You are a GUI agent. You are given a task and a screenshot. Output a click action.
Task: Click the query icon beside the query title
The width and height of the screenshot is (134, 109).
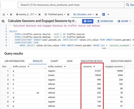pos(3,21)
